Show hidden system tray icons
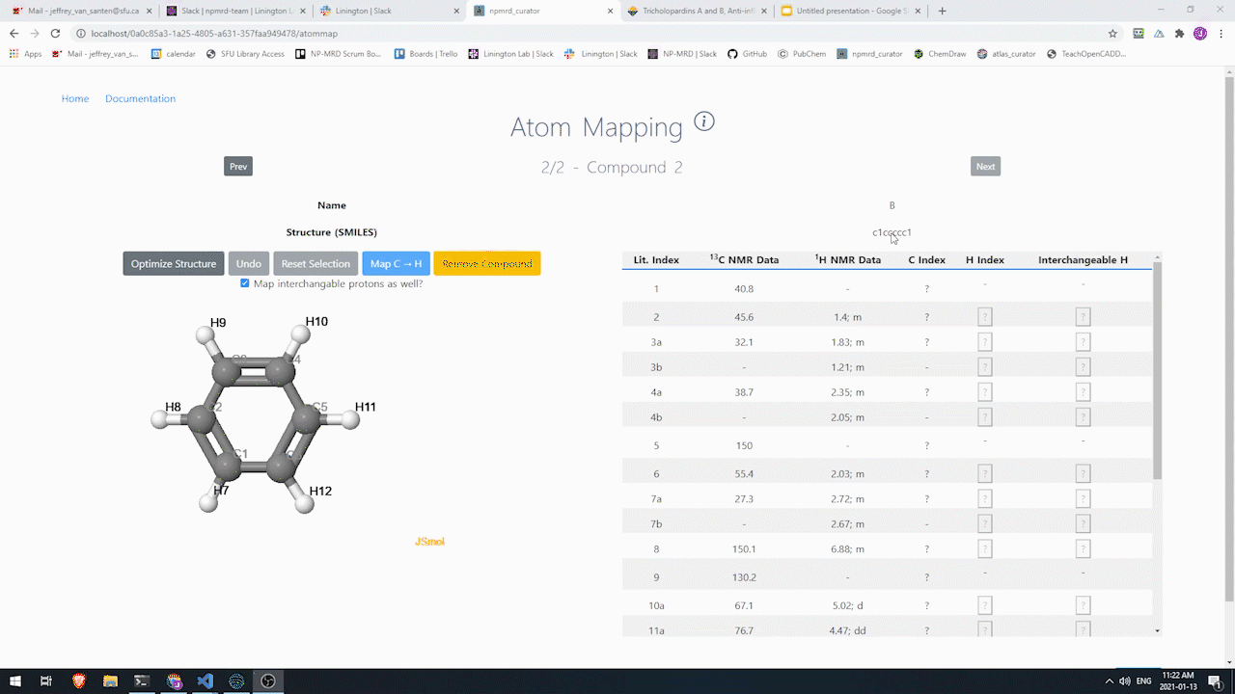1235x694 pixels. click(x=1109, y=681)
